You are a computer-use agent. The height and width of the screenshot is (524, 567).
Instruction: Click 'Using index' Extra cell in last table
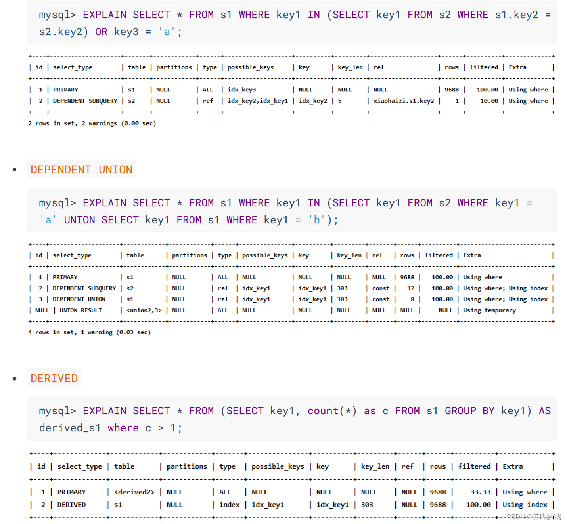pyautogui.click(x=525, y=505)
